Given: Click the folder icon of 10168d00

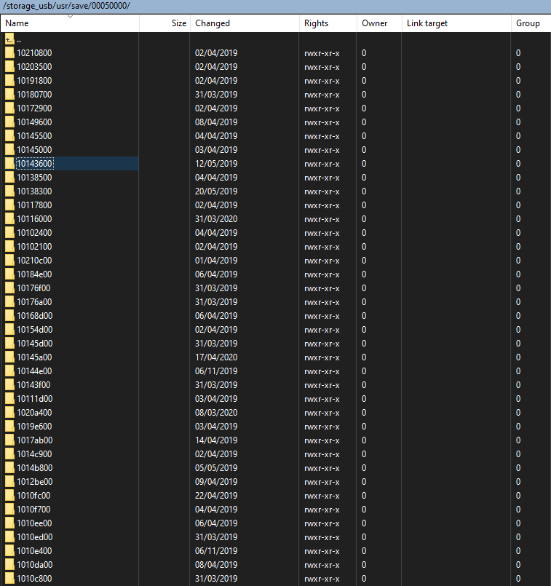Looking at the screenshot, I should click(9, 316).
